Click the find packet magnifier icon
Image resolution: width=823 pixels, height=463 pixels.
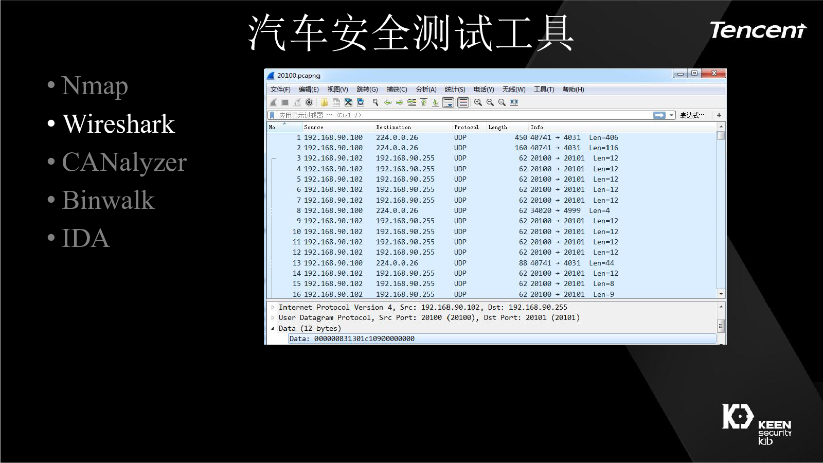[x=375, y=102]
